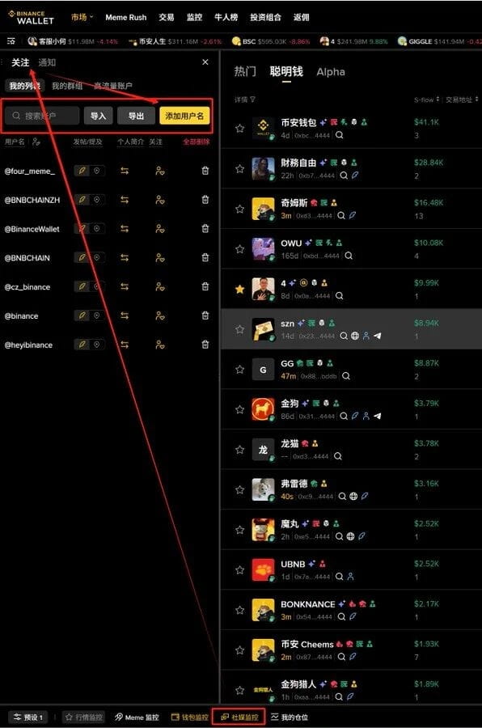This screenshot has width=482, height=728.
Task: Switch to the Alpha tab
Action: click(331, 72)
